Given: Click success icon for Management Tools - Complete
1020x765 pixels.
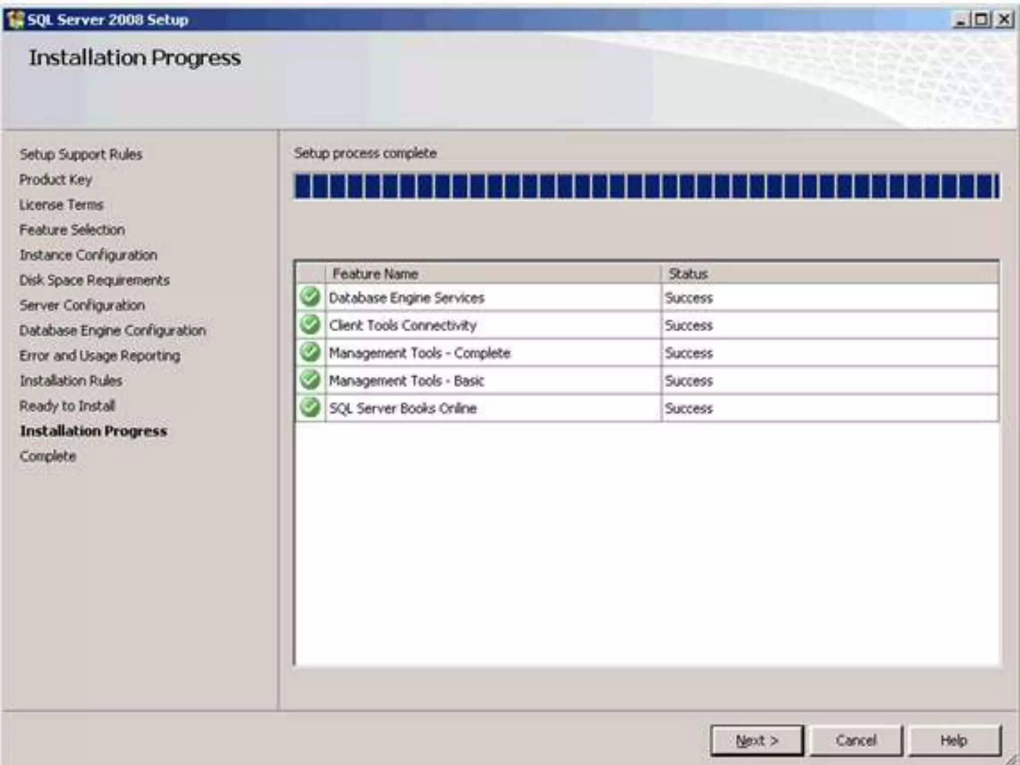Looking at the screenshot, I should [x=310, y=353].
